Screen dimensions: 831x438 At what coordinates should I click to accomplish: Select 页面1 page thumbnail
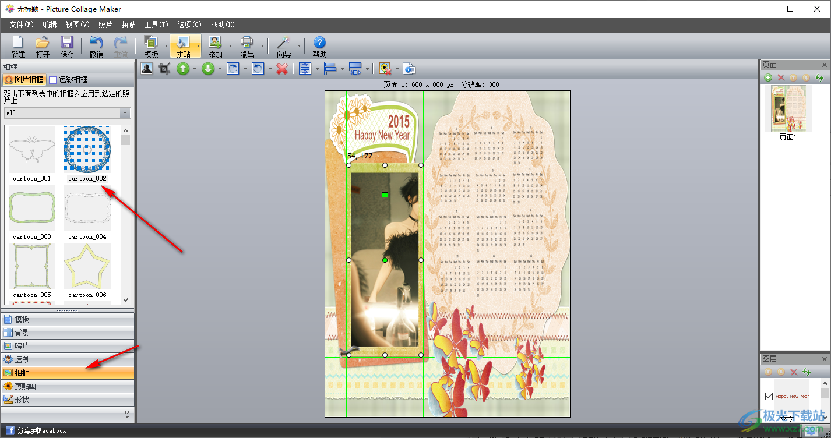pos(788,108)
